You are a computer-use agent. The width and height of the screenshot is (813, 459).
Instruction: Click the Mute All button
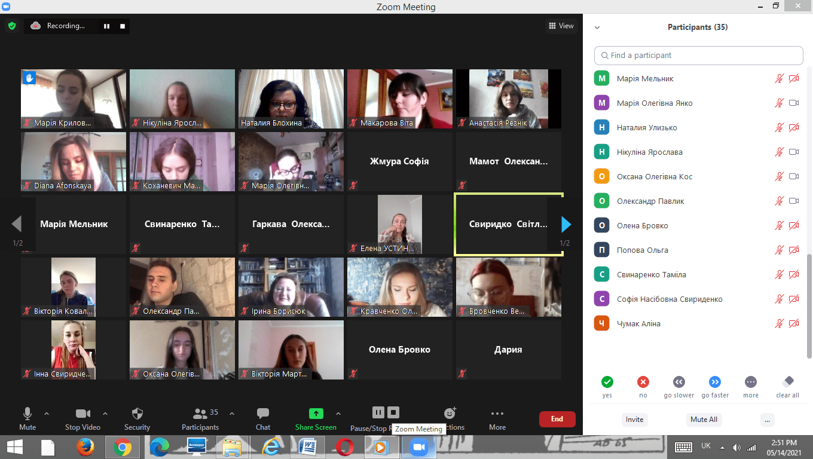click(x=704, y=419)
